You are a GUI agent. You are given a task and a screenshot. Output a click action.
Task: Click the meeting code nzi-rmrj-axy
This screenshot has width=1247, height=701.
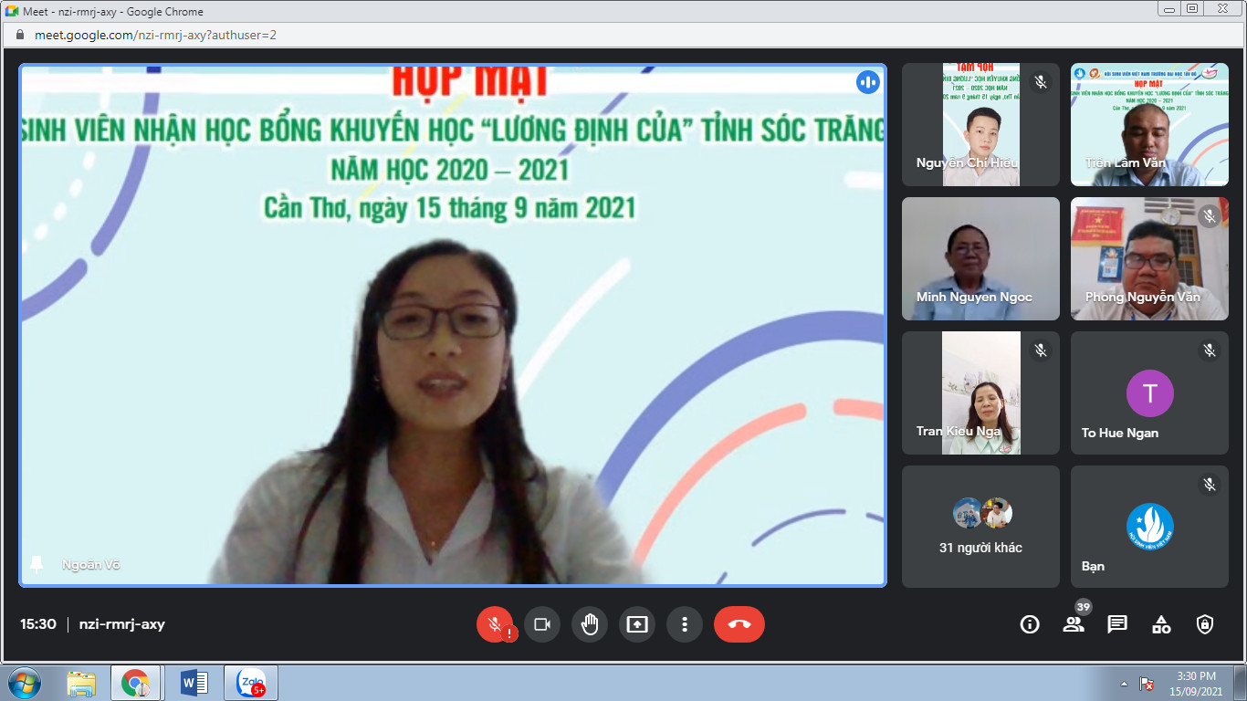[x=122, y=624]
